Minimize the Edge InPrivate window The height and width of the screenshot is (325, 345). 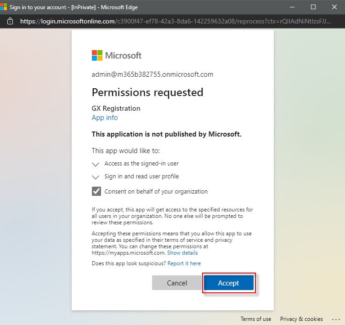[x=292, y=7]
